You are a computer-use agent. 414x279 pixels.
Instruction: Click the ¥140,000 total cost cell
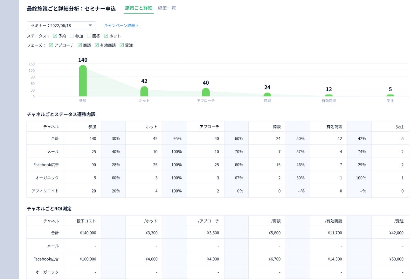tap(88, 233)
